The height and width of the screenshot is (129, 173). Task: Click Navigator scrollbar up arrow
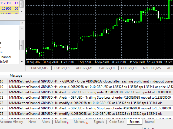pos(22,28)
